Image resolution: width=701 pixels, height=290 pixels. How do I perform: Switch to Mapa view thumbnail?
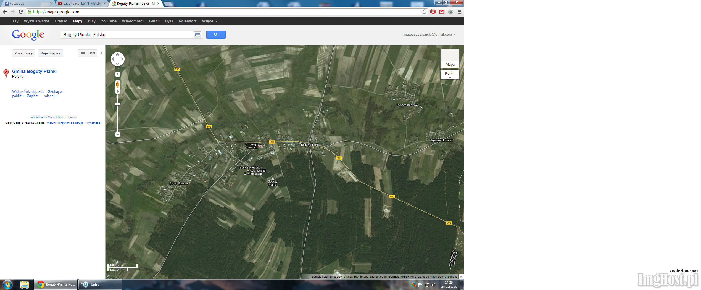coord(450,58)
